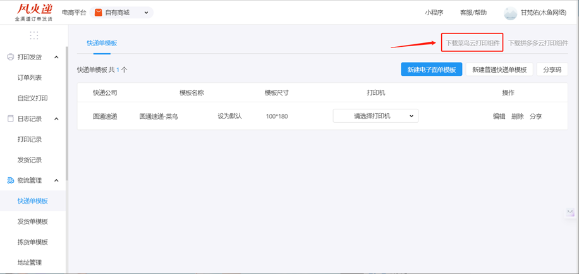
Task: Click the 模板名称 column header
Action: click(x=192, y=92)
